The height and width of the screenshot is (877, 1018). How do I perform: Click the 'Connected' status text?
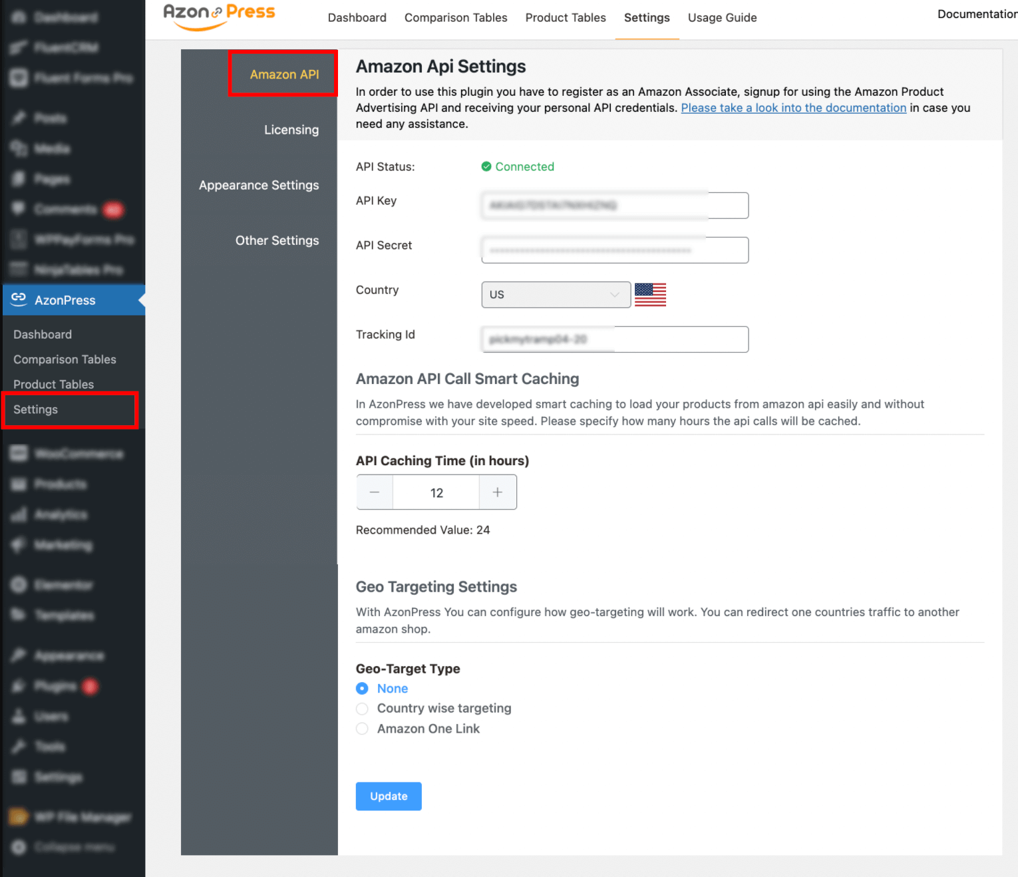tap(524, 166)
